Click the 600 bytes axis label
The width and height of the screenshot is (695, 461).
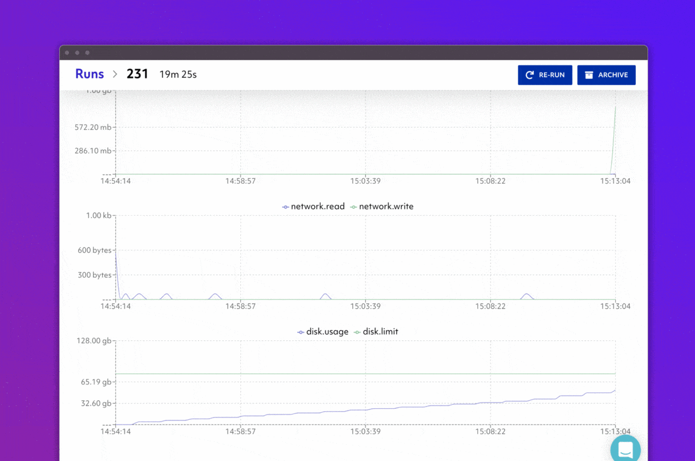[x=95, y=251]
